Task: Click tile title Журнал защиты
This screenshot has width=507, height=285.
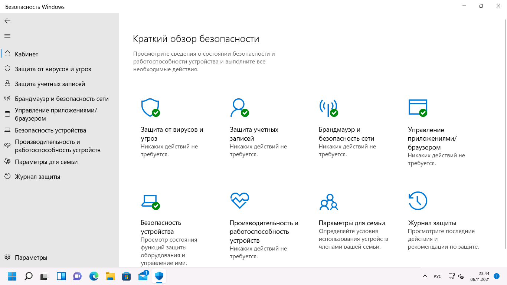Action: coord(432,223)
